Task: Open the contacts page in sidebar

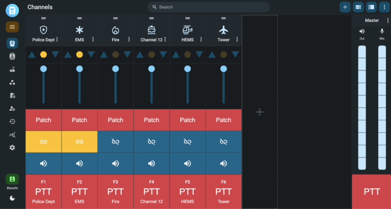Action: click(12, 56)
